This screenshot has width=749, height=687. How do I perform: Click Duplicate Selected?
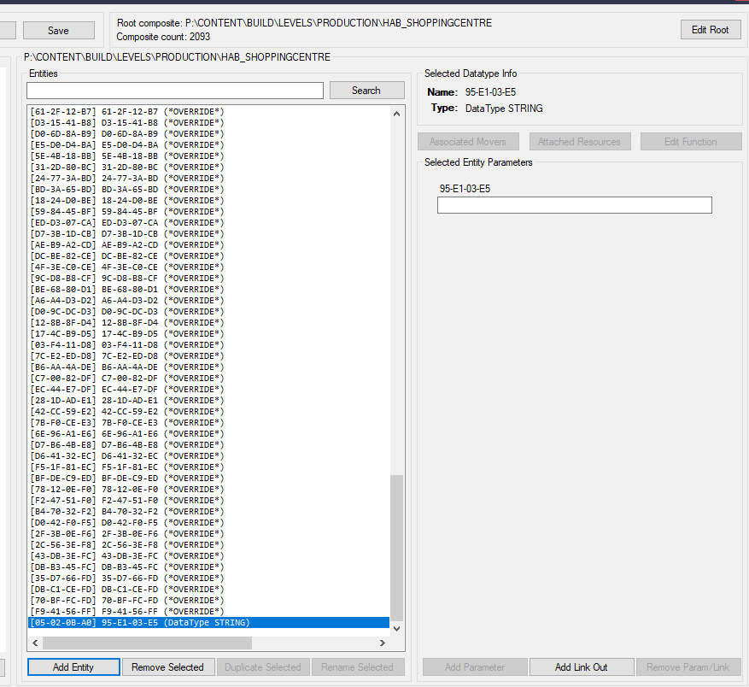(263, 666)
